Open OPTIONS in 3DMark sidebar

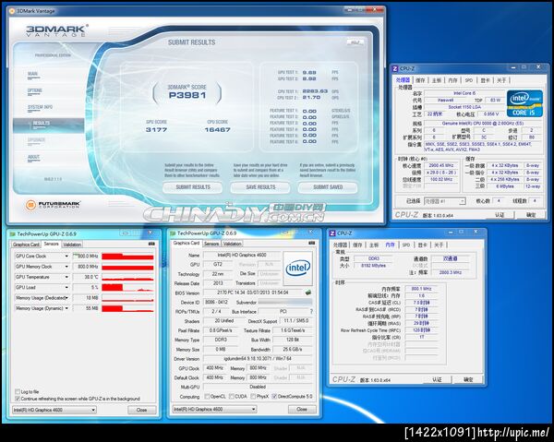coord(35,90)
